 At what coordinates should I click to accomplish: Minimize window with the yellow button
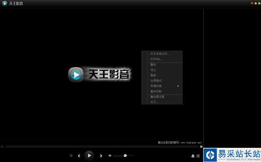click(255, 3)
